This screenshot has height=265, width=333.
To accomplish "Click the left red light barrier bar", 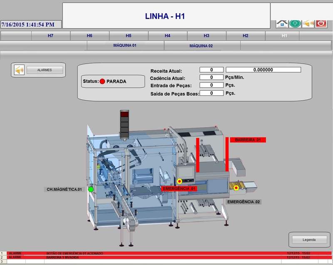I will [198, 155].
